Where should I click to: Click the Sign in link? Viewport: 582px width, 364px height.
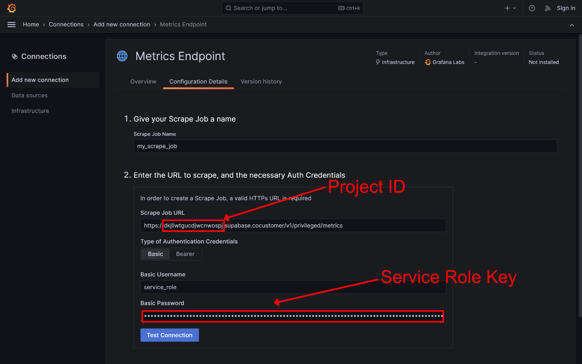click(x=566, y=8)
